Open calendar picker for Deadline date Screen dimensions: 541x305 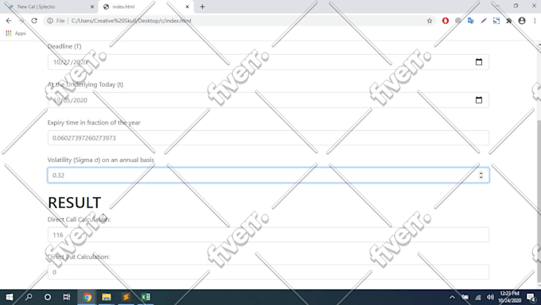[479, 62]
